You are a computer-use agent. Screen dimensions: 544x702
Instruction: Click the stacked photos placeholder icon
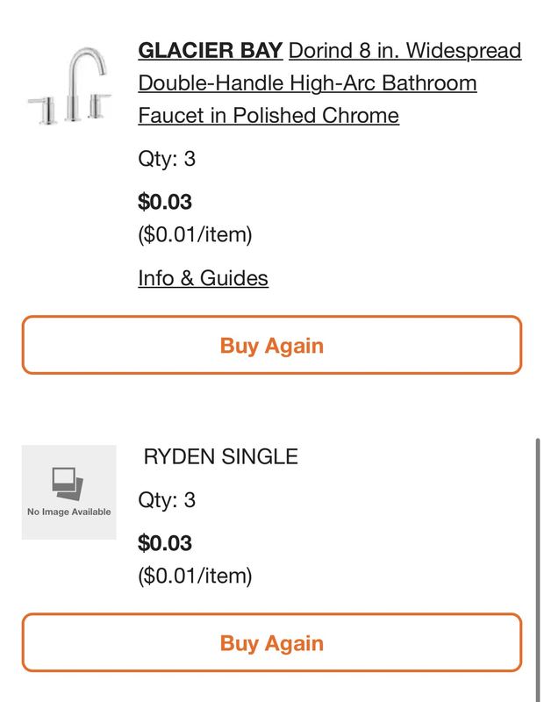coord(68,484)
